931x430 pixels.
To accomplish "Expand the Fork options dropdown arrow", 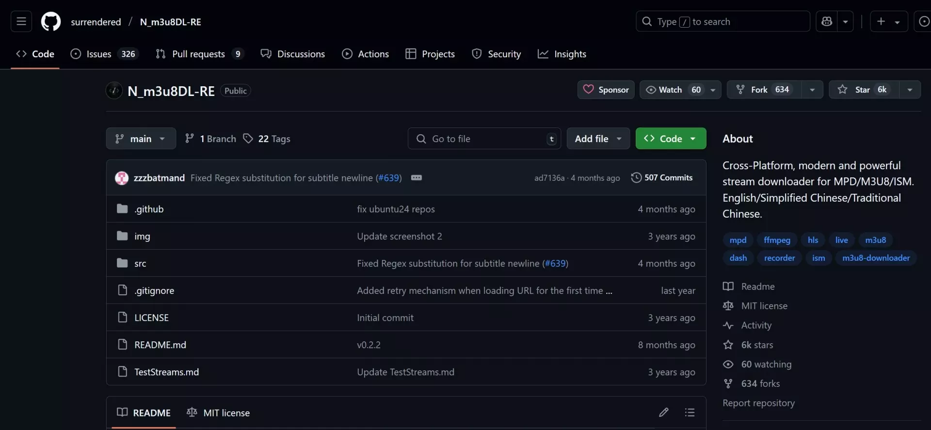I will coord(812,90).
